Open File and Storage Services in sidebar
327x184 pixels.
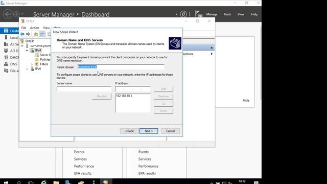(x=11, y=71)
